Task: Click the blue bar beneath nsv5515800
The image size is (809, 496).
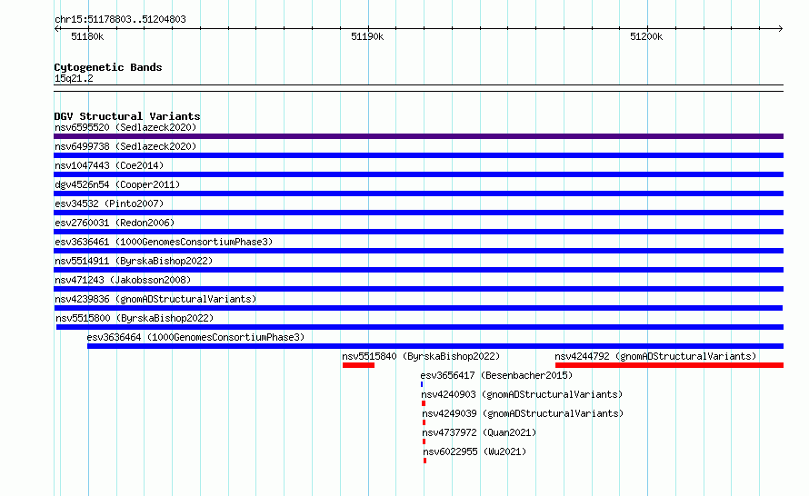Action: coord(420,327)
